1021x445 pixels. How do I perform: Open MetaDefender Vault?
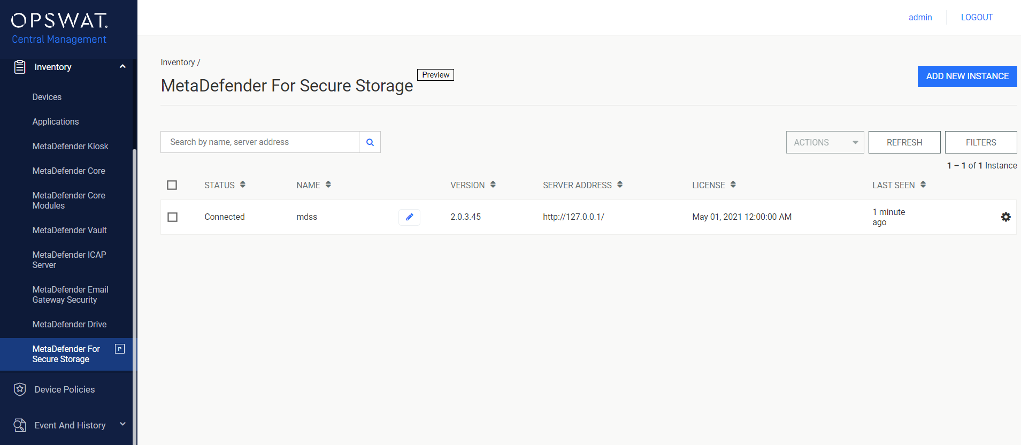70,231
